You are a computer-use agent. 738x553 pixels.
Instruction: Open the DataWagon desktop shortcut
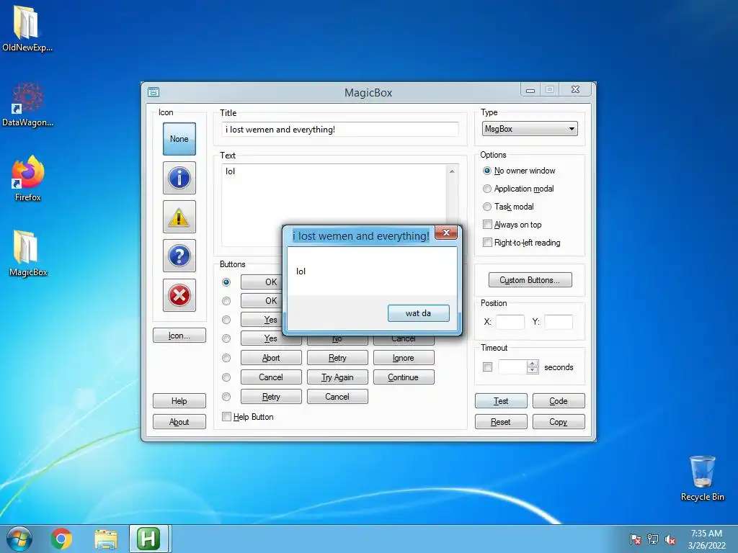[x=27, y=104]
